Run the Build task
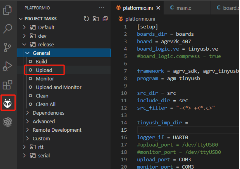Screen dimensions: 240x169 (x=41, y=62)
